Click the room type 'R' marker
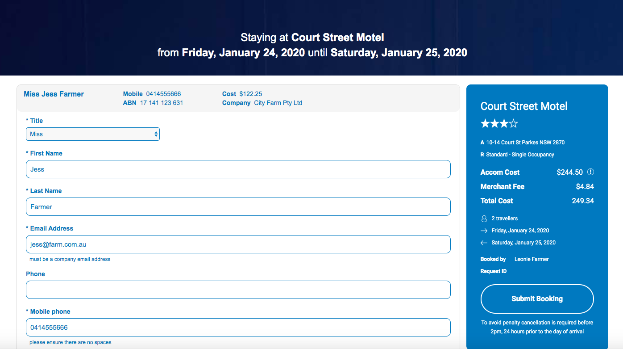 coord(482,155)
